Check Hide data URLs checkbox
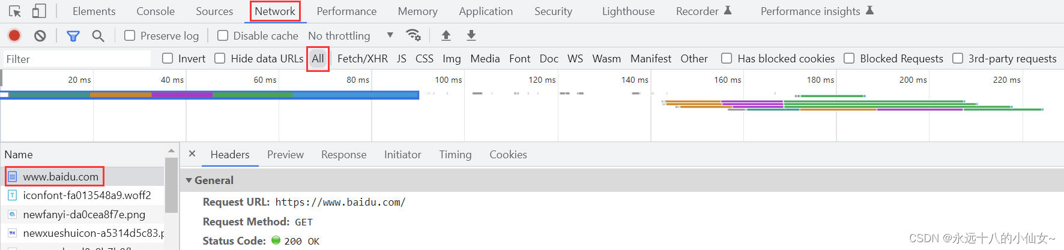Image resolution: width=1064 pixels, height=250 pixels. [x=220, y=58]
